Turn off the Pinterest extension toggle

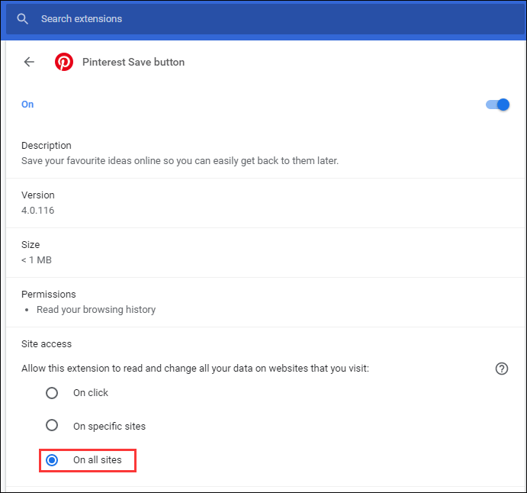pos(497,105)
